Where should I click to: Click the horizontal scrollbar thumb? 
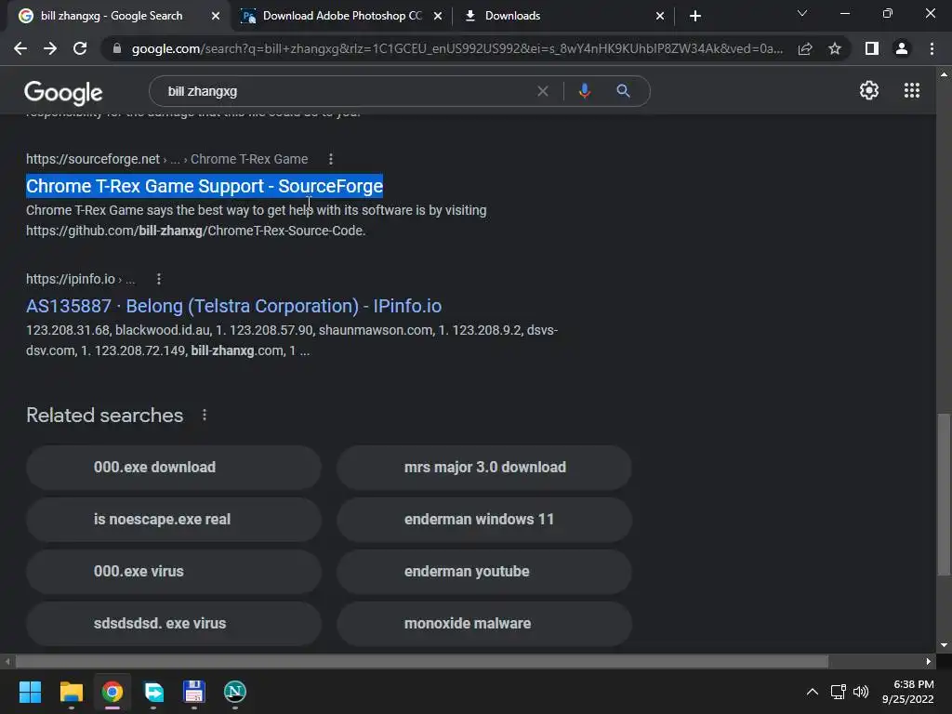tap(421, 661)
